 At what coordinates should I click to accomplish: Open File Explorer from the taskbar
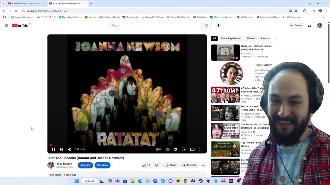[133, 181]
